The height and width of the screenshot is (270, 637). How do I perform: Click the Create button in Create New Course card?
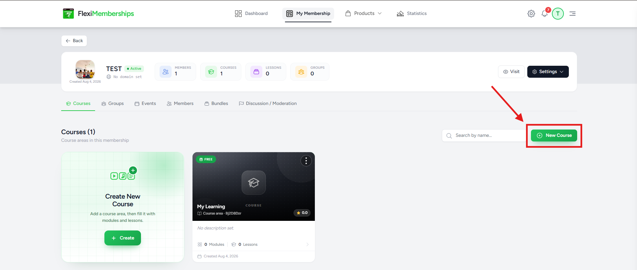[x=123, y=238]
